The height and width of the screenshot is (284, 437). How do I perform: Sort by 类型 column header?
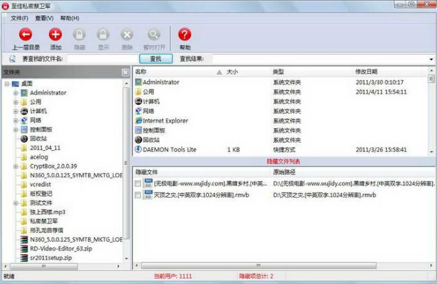coord(278,72)
